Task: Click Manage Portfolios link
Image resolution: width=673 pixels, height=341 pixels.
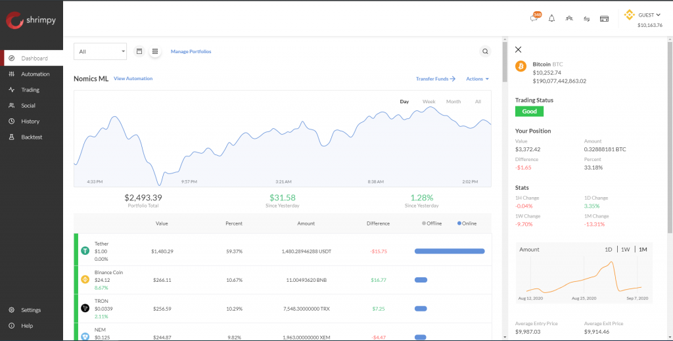Action: click(x=191, y=51)
